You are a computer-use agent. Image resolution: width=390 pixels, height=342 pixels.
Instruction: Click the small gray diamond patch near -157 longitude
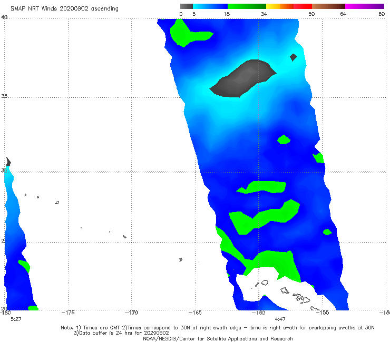point(294,57)
